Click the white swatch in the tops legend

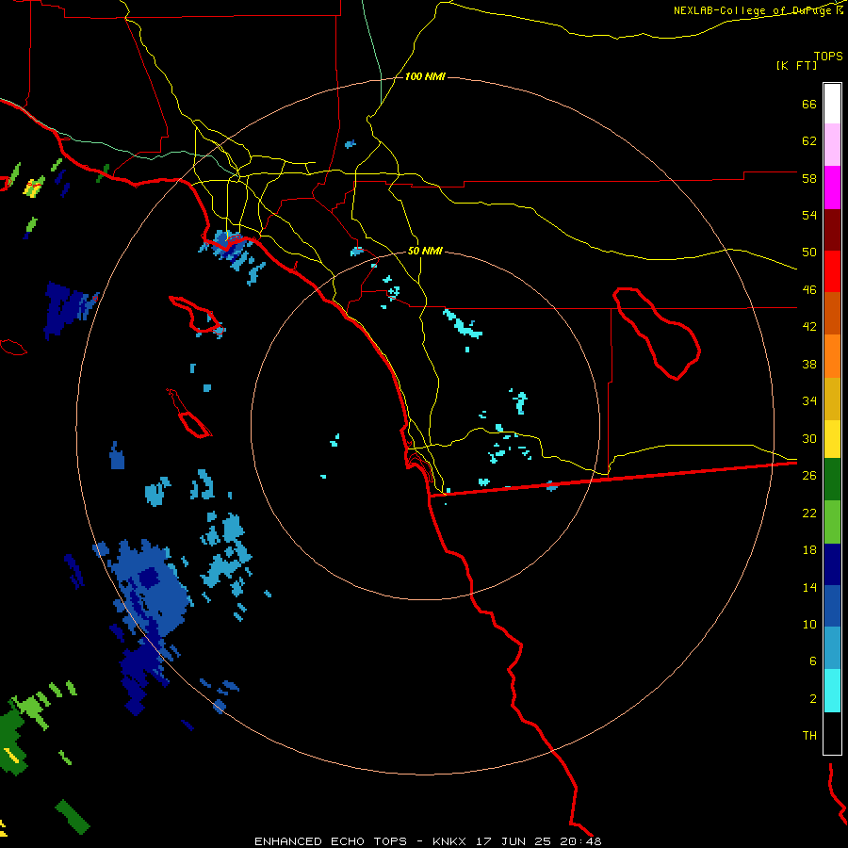[832, 104]
